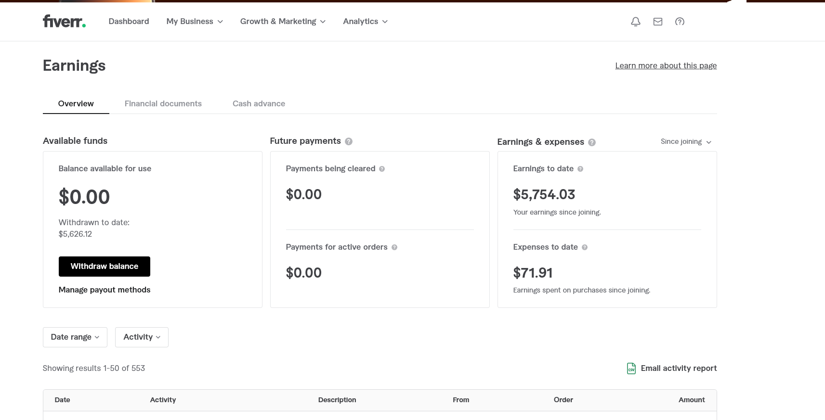Open the notifications bell icon
This screenshot has height=420, width=825.
coord(636,22)
